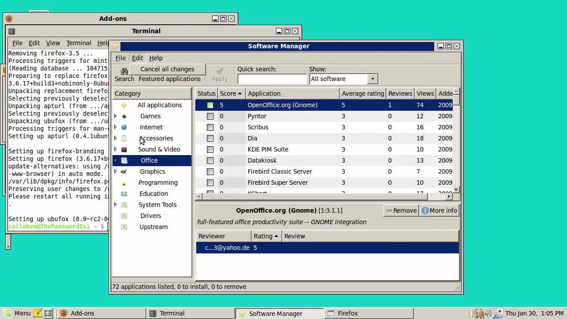Open Software Manager File menu

[x=120, y=58]
